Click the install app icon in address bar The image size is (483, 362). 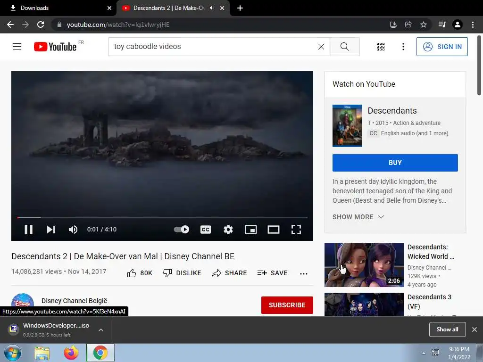(x=393, y=25)
